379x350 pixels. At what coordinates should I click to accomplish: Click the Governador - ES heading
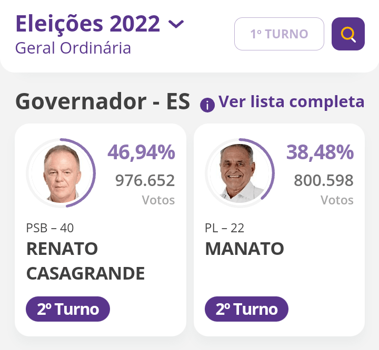[103, 101]
